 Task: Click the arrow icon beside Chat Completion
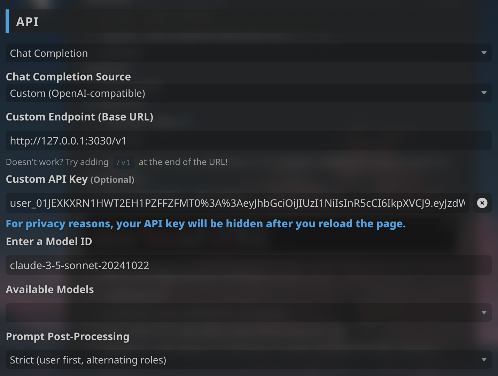(484, 53)
